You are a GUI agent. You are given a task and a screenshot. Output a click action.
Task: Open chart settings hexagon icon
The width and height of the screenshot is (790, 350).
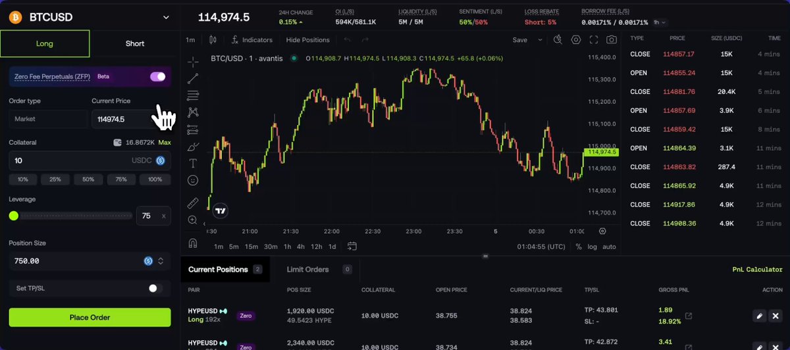[576, 39]
